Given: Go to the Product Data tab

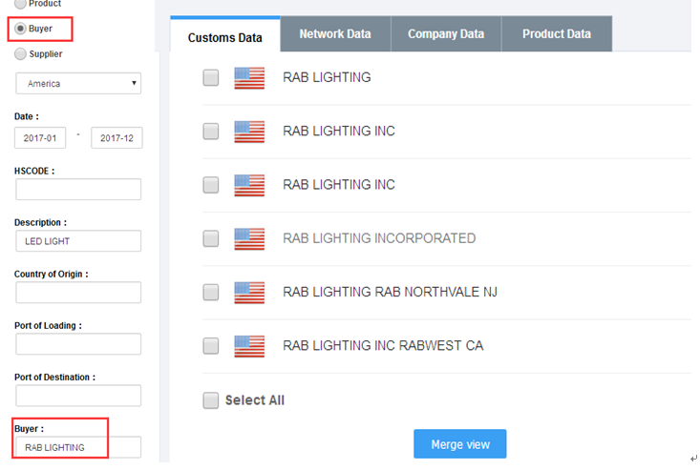Looking at the screenshot, I should [557, 34].
